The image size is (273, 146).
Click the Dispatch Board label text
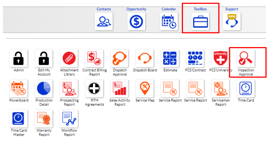coord(145,70)
